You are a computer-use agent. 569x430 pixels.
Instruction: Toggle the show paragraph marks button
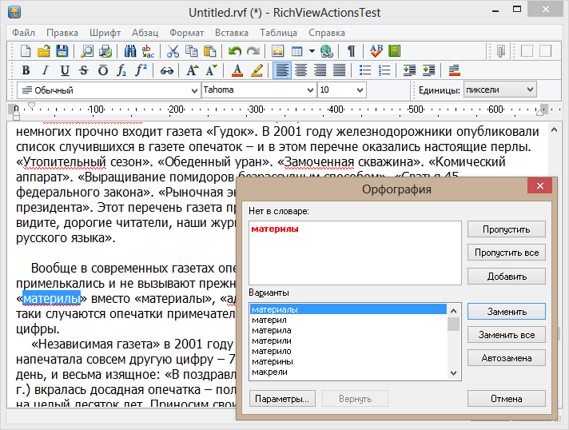[351, 51]
